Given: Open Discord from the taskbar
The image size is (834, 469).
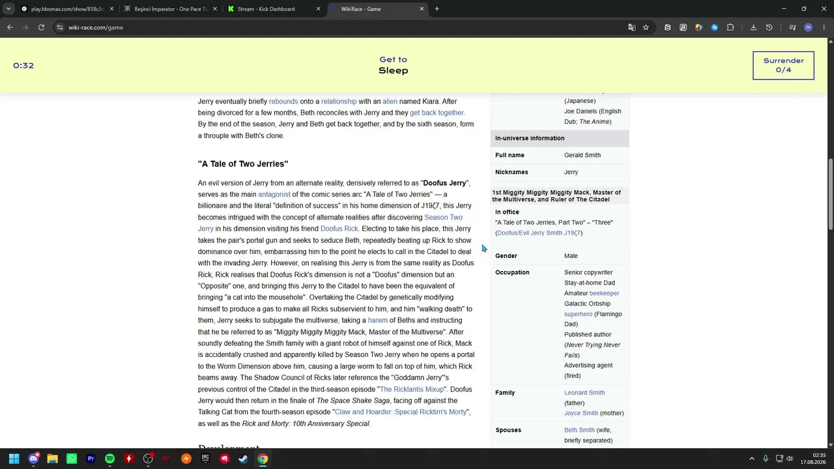Looking at the screenshot, I should pos(33,459).
